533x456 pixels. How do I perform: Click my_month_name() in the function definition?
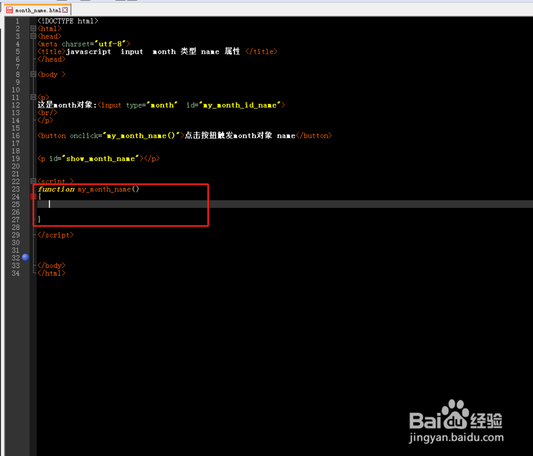(108, 189)
